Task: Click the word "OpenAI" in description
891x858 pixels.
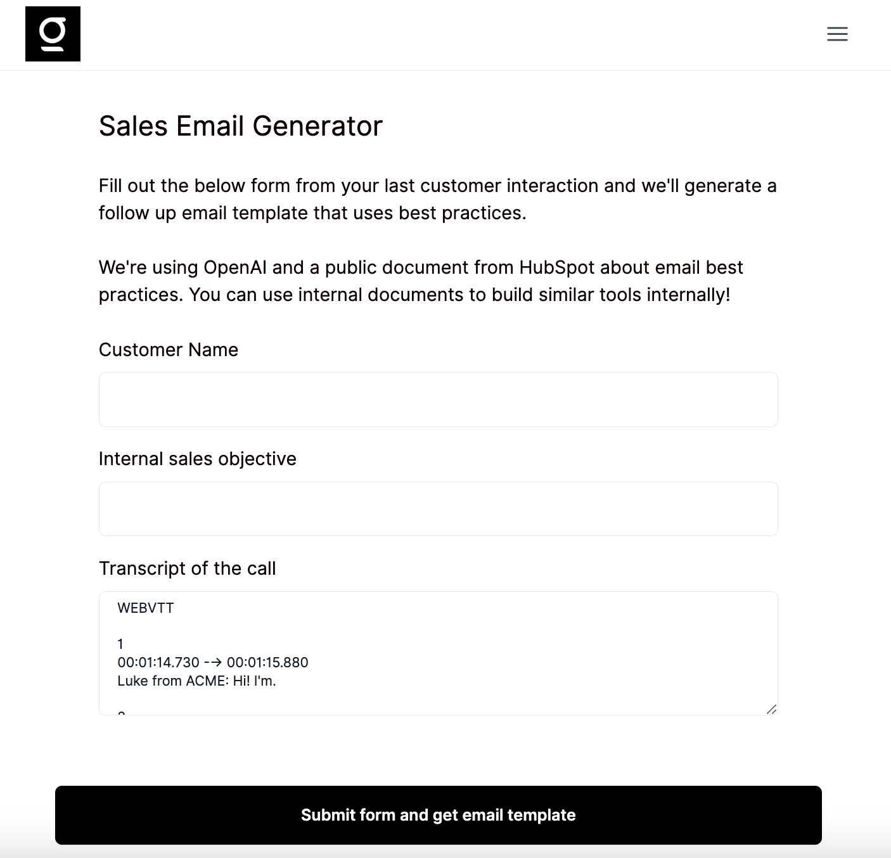Action: [235, 267]
